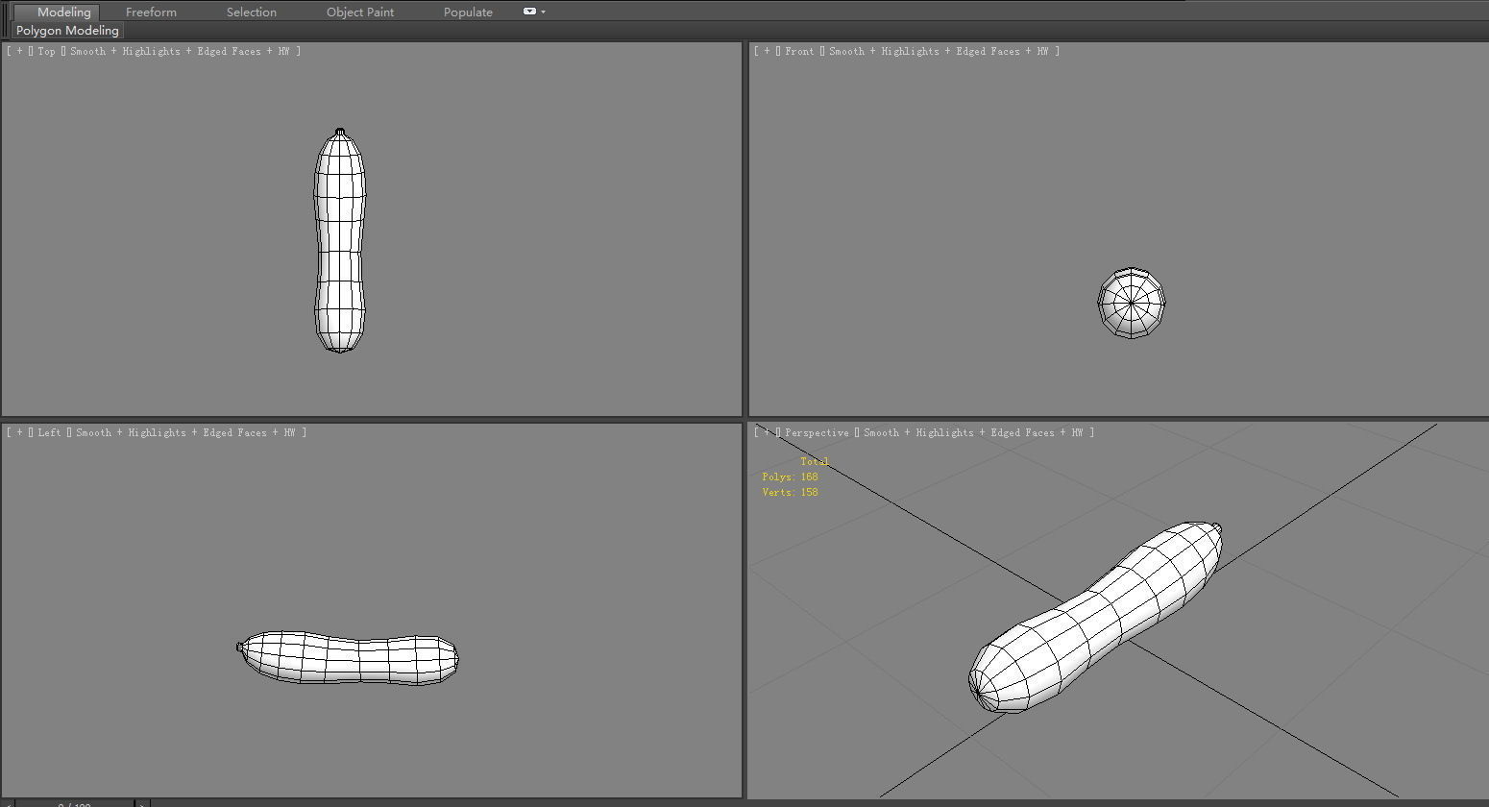The width and height of the screenshot is (1489, 807).
Task: Select the mesh in the Left viewport
Action: click(348, 658)
